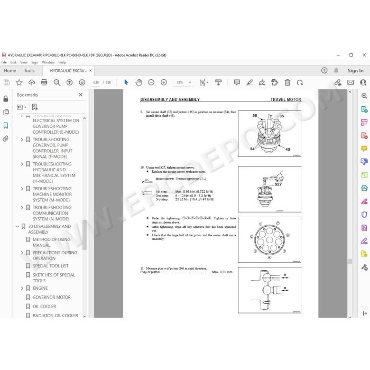Close the HYDRAULIC EXCAV document tab

point(90,70)
